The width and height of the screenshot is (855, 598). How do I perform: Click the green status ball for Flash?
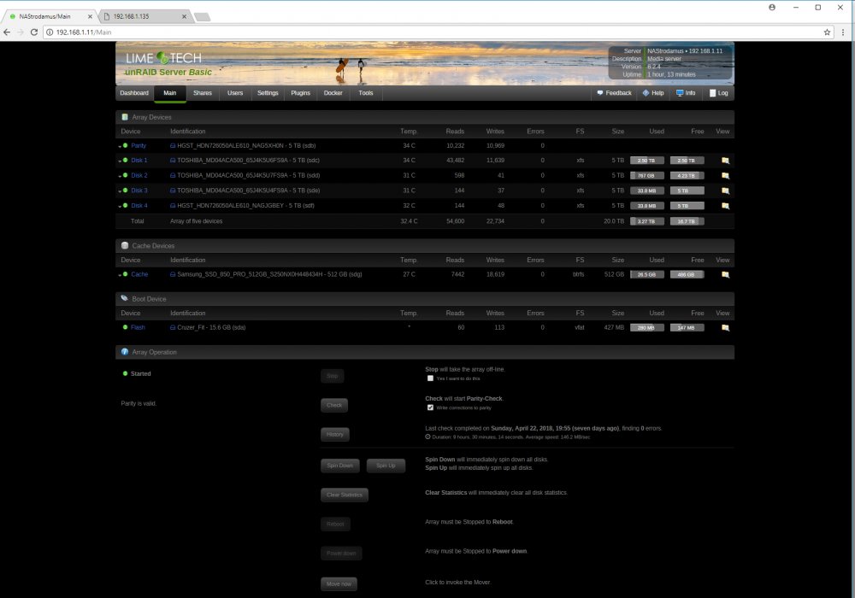tap(126, 327)
